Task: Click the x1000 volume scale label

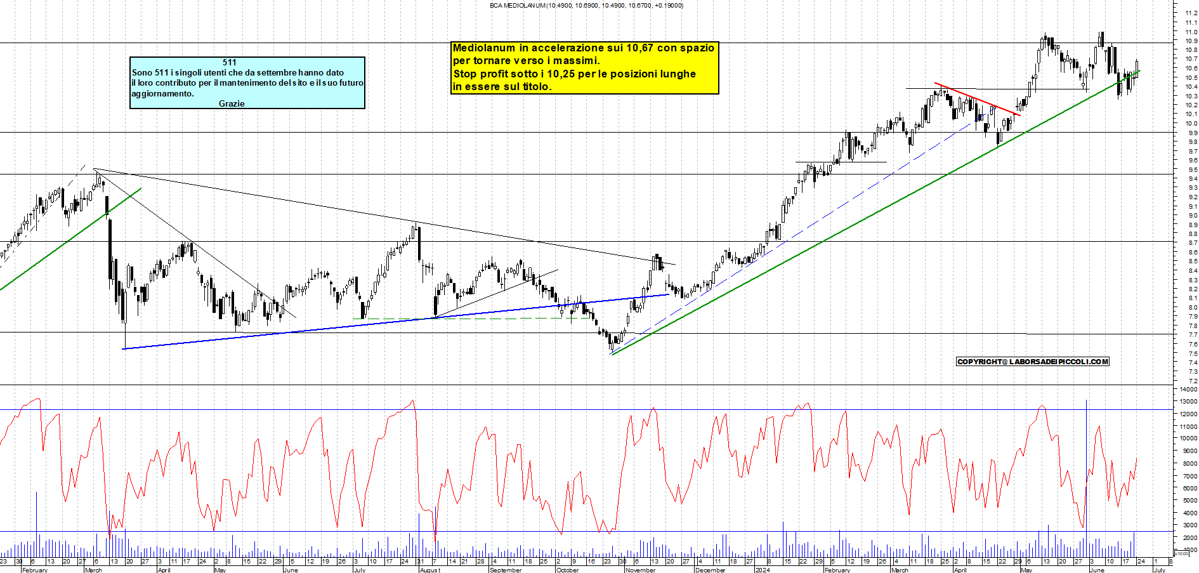Action: coord(1182,553)
